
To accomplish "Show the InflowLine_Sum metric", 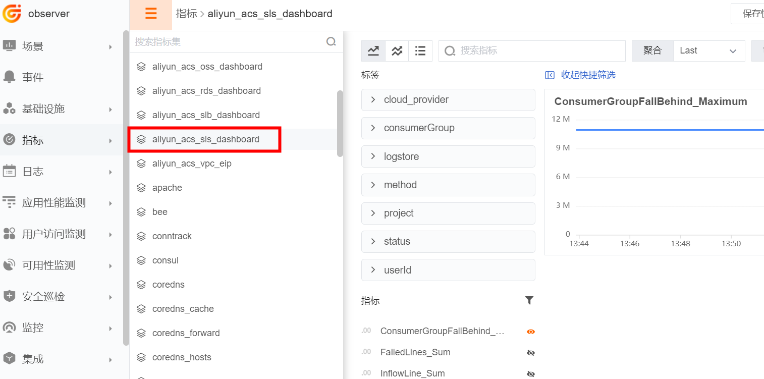I will pyautogui.click(x=530, y=374).
